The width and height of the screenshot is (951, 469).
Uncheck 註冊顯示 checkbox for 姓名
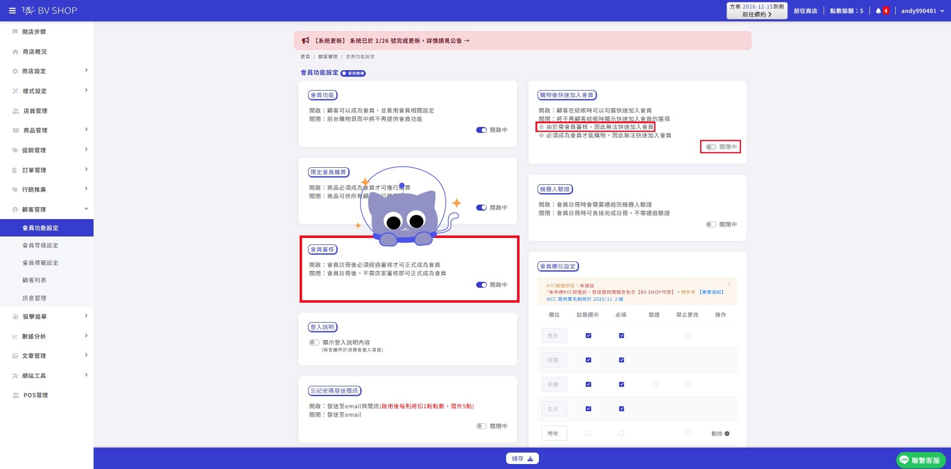pos(588,336)
